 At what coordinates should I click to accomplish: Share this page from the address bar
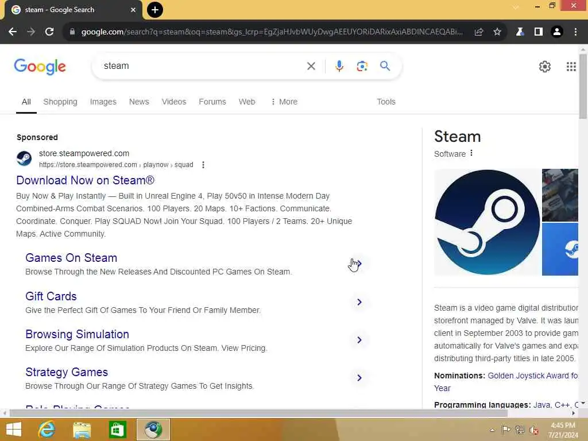tap(478, 32)
